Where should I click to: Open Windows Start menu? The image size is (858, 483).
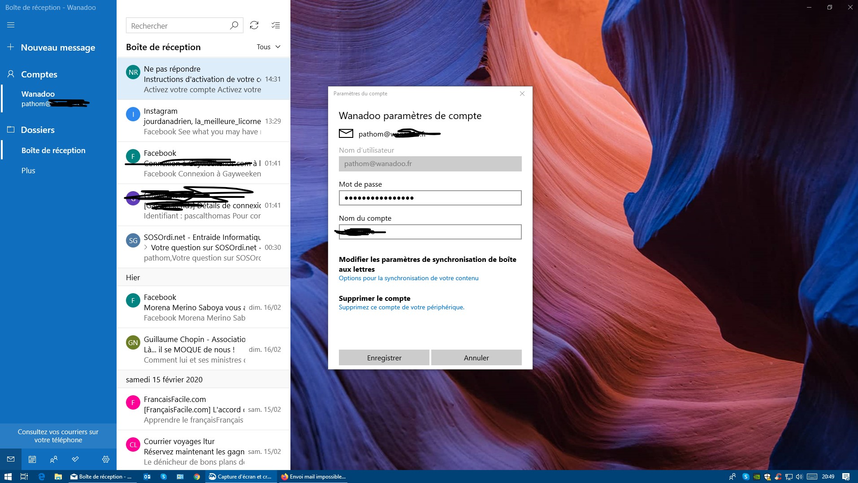click(8, 477)
